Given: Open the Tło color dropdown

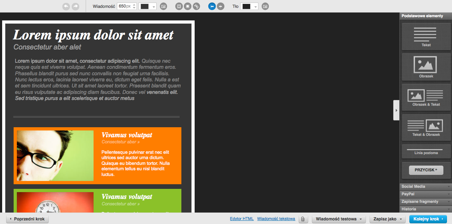Looking at the screenshot, I should pos(255,6).
